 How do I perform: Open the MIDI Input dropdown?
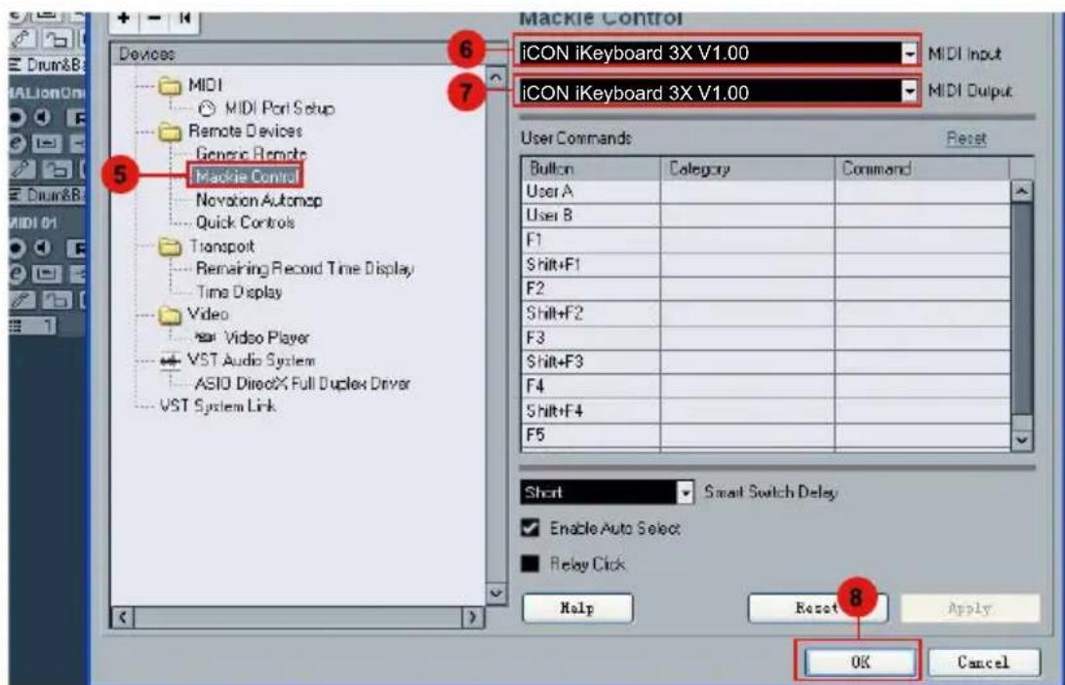point(910,53)
